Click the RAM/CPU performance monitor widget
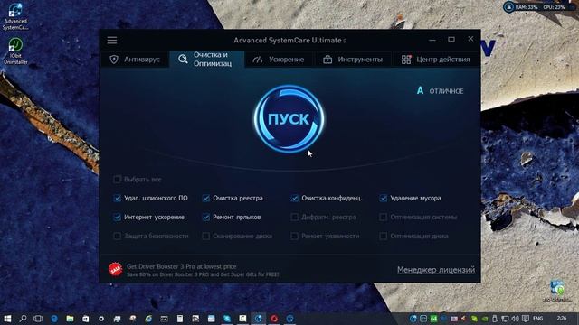Screen dimensions: 579x325 [x=538, y=6]
